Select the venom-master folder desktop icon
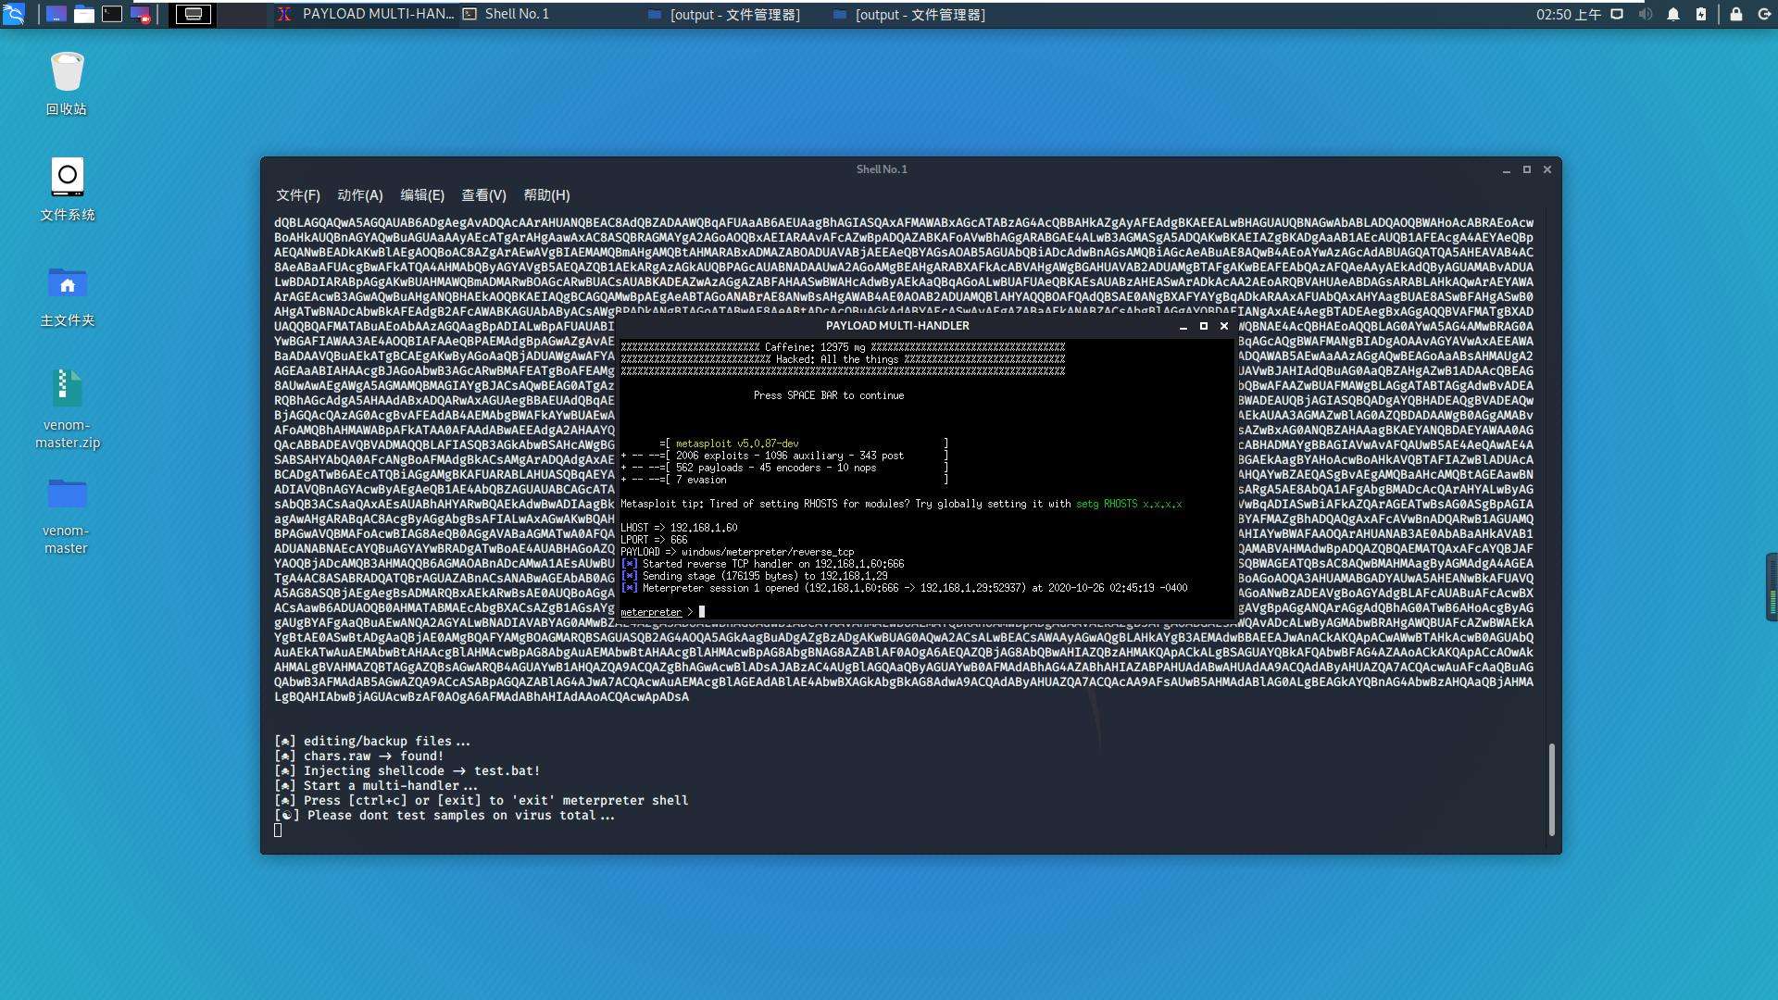Viewport: 1778px width, 1000px height. pos(67,515)
